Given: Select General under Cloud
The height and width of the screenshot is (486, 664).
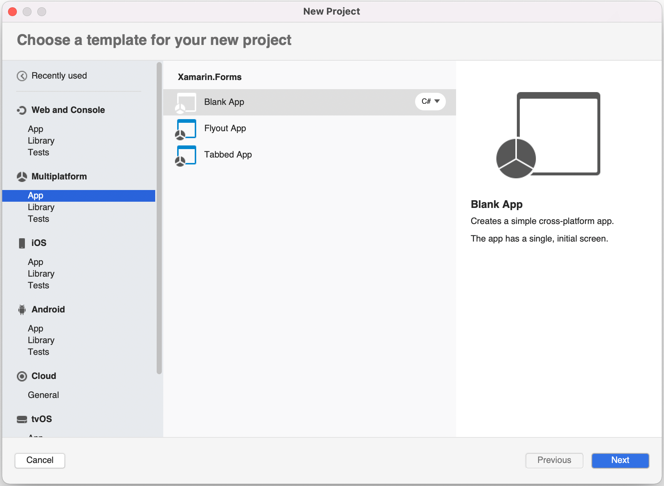Looking at the screenshot, I should tap(43, 395).
